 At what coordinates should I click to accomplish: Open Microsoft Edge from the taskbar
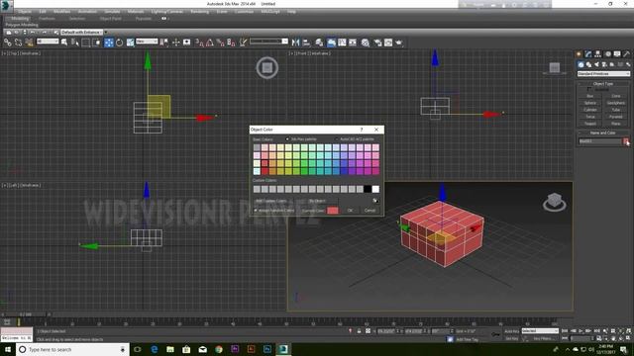155,349
